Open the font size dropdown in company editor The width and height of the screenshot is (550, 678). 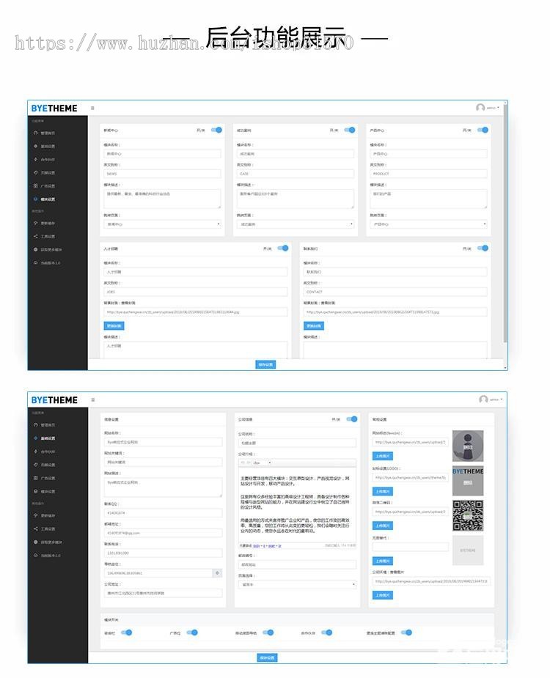(x=263, y=463)
